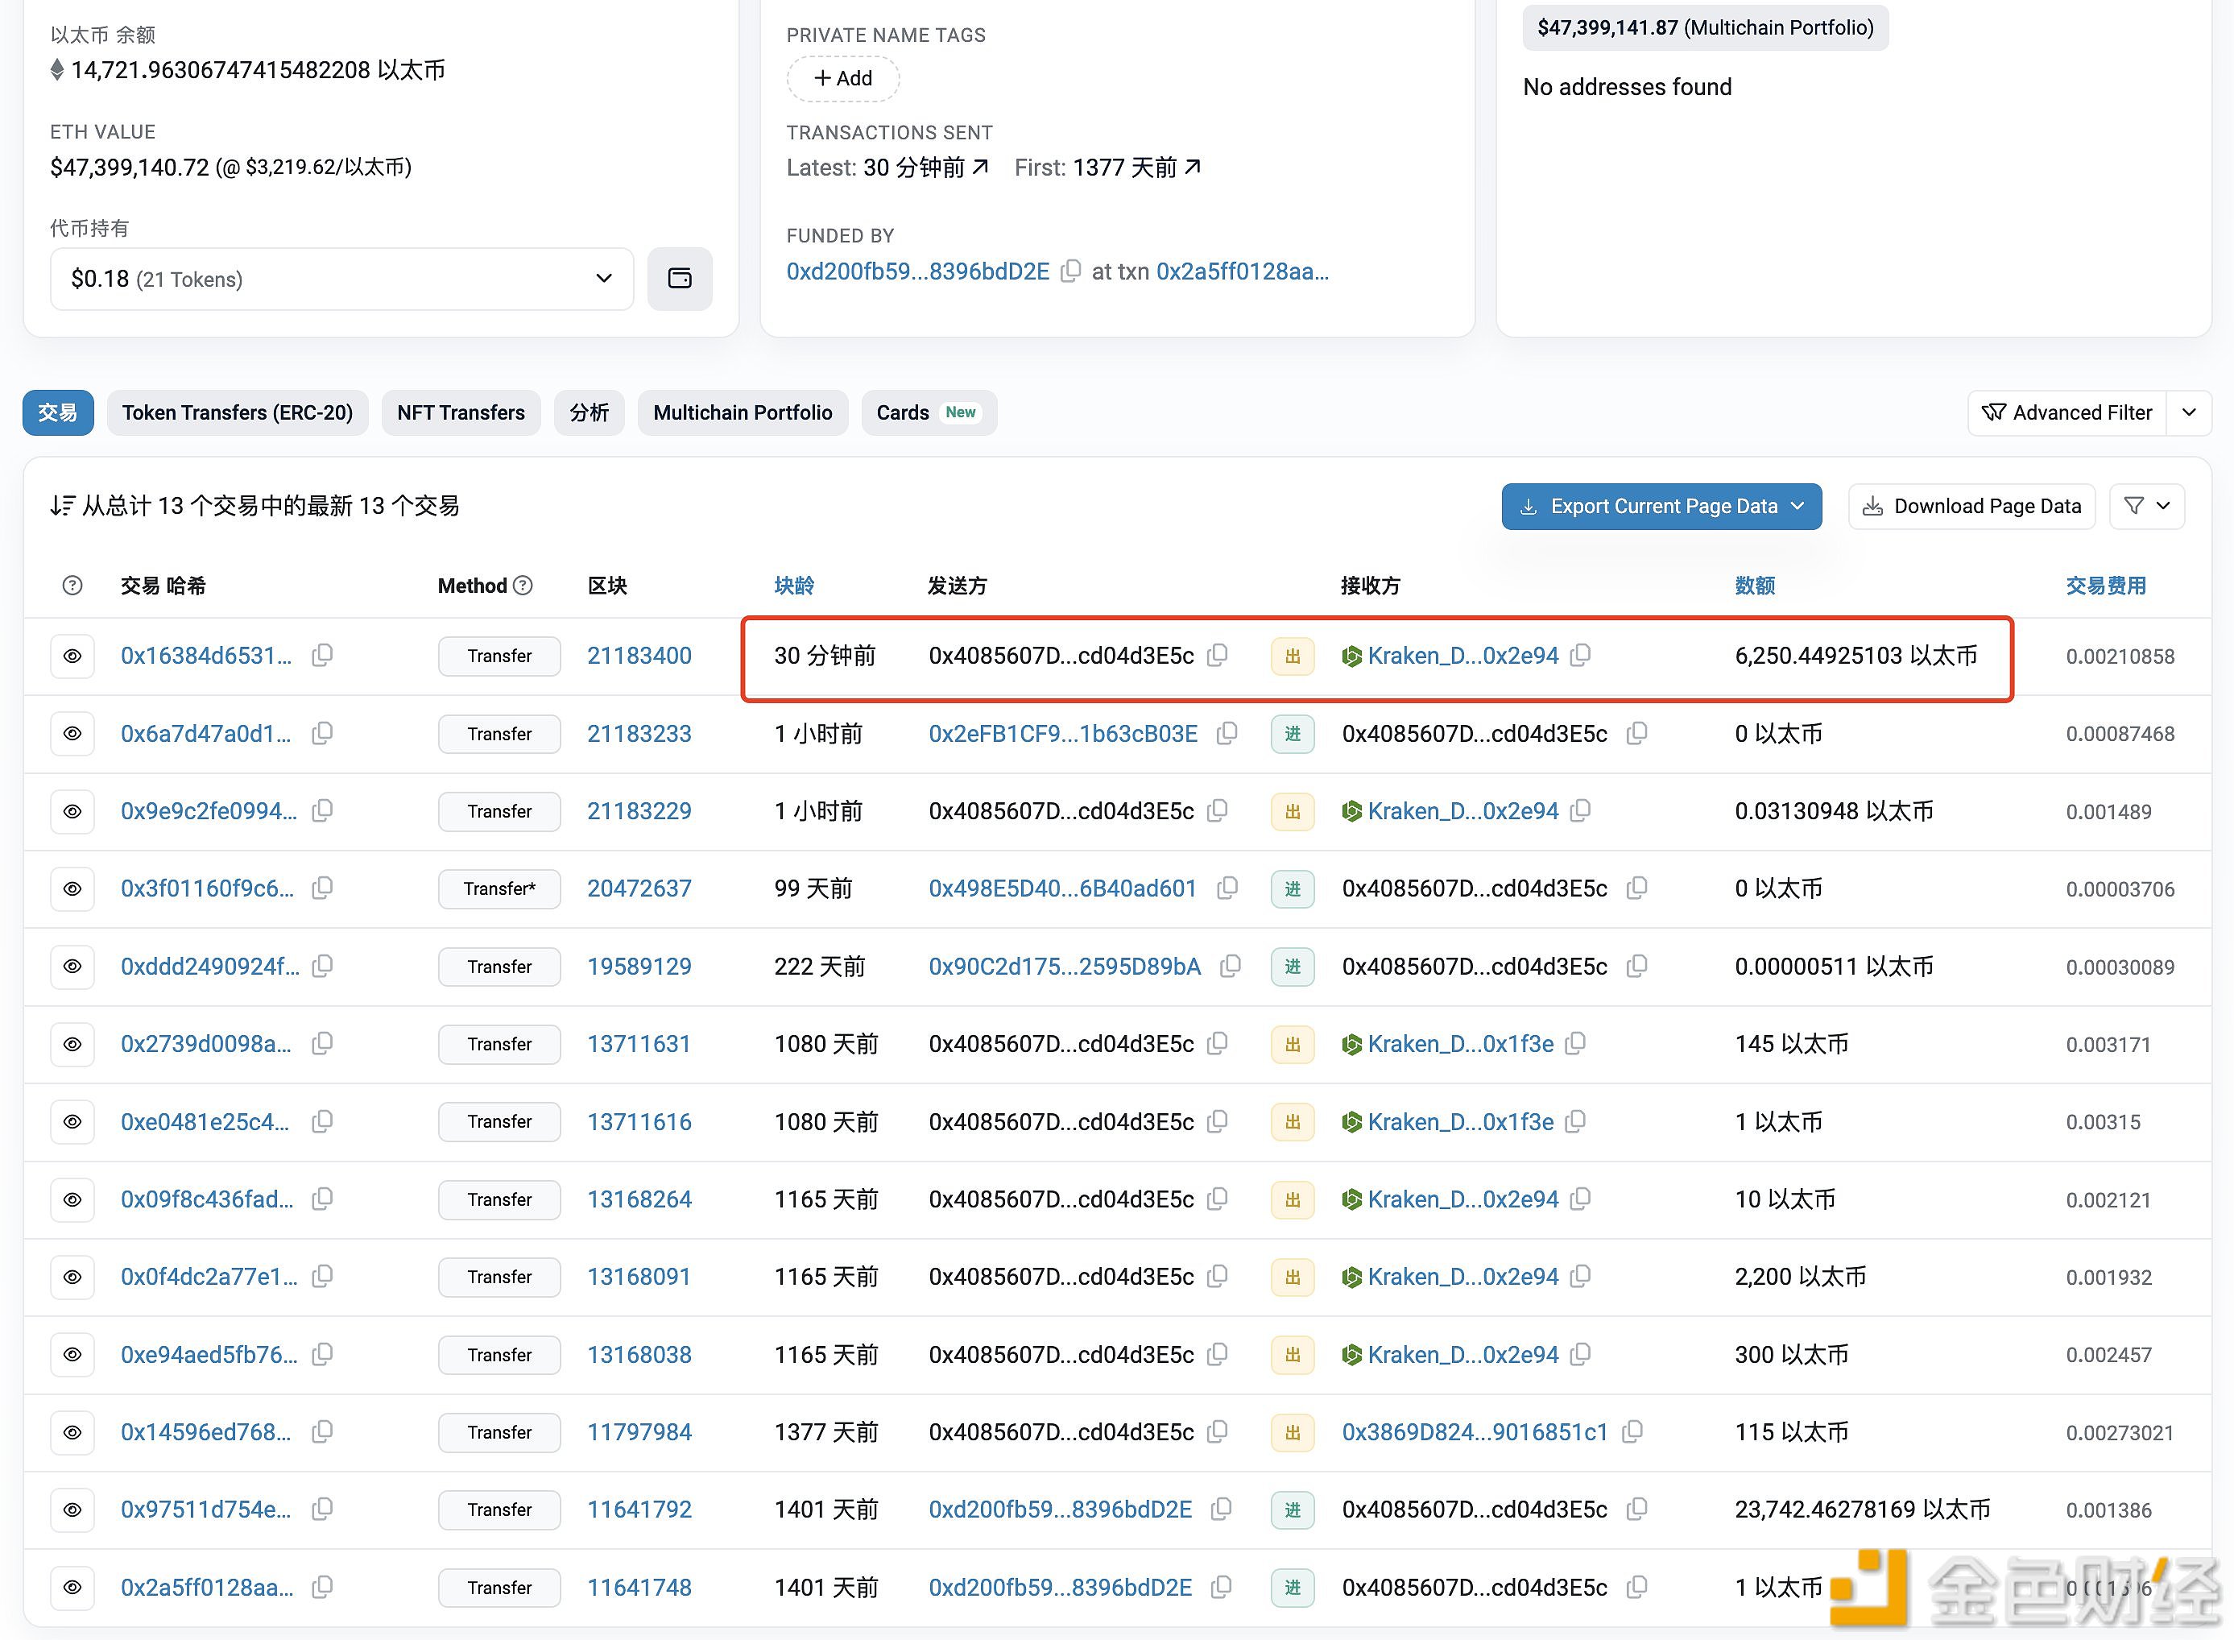Copy transaction hash 0x6a7d47a0d1
The image size is (2234, 1640).
click(x=321, y=734)
